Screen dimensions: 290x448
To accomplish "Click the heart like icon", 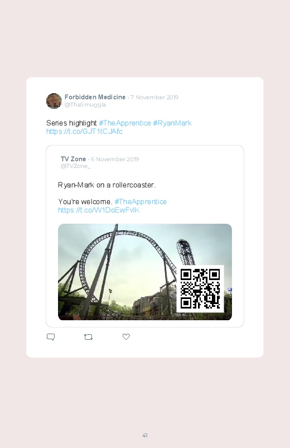I will click(x=126, y=337).
